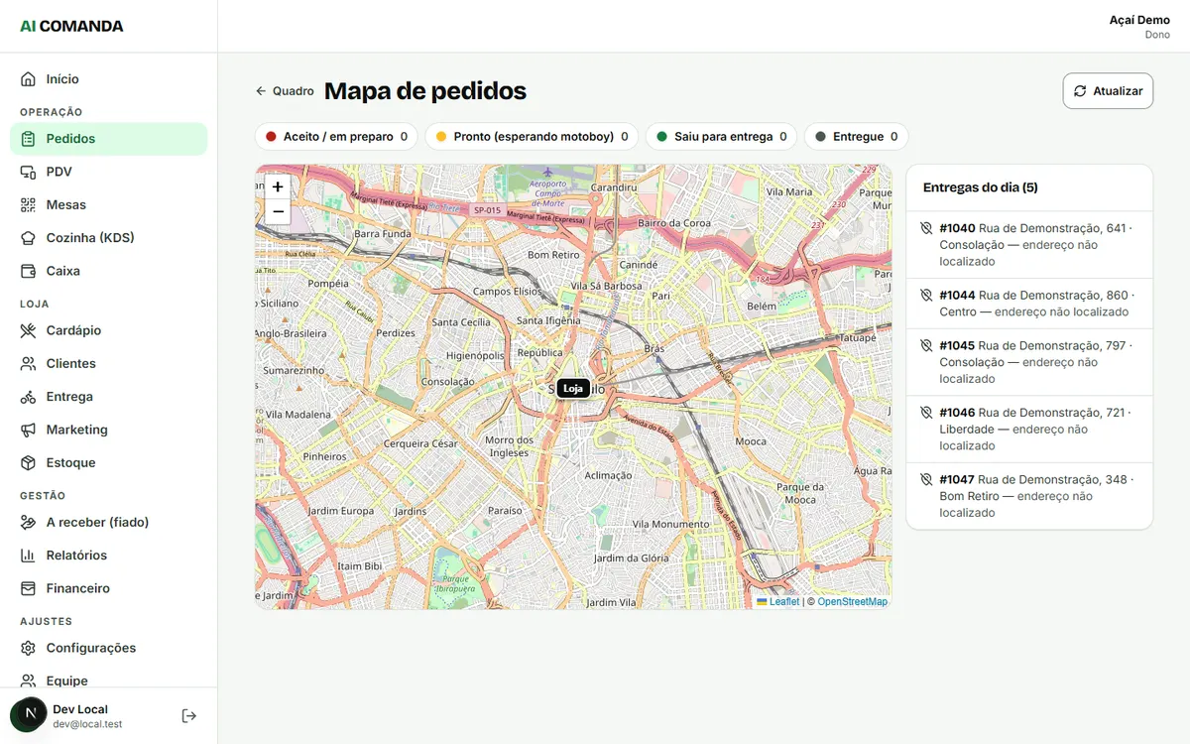Click the red dot of Aceito / em preparo
The image size is (1190, 744).
(271, 137)
